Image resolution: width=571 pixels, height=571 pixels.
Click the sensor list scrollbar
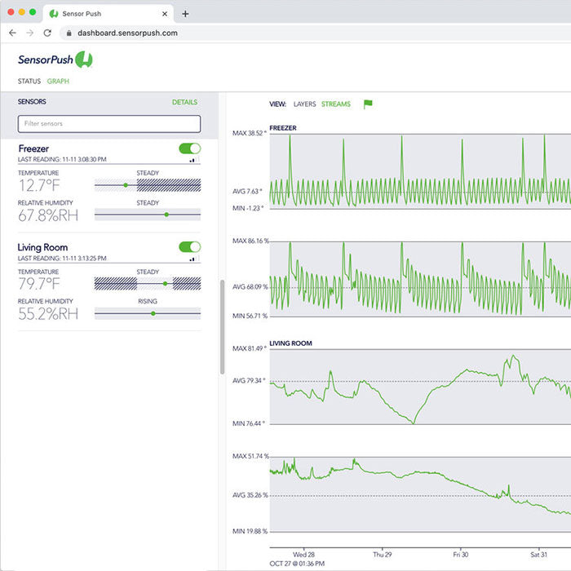point(222,326)
